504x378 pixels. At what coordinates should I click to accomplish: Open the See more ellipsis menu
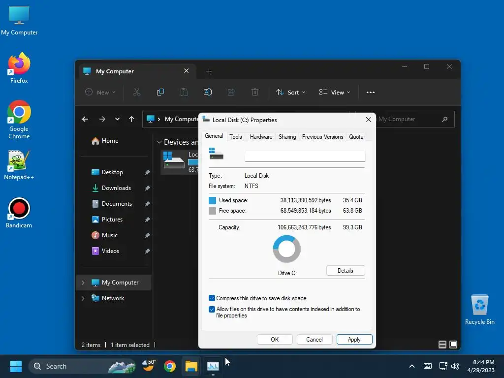370,92
